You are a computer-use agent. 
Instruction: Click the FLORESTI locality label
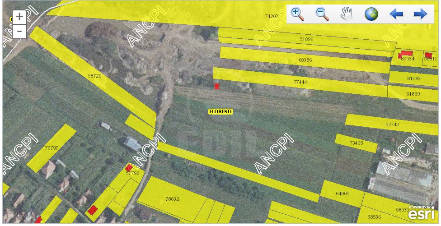pos(220,111)
